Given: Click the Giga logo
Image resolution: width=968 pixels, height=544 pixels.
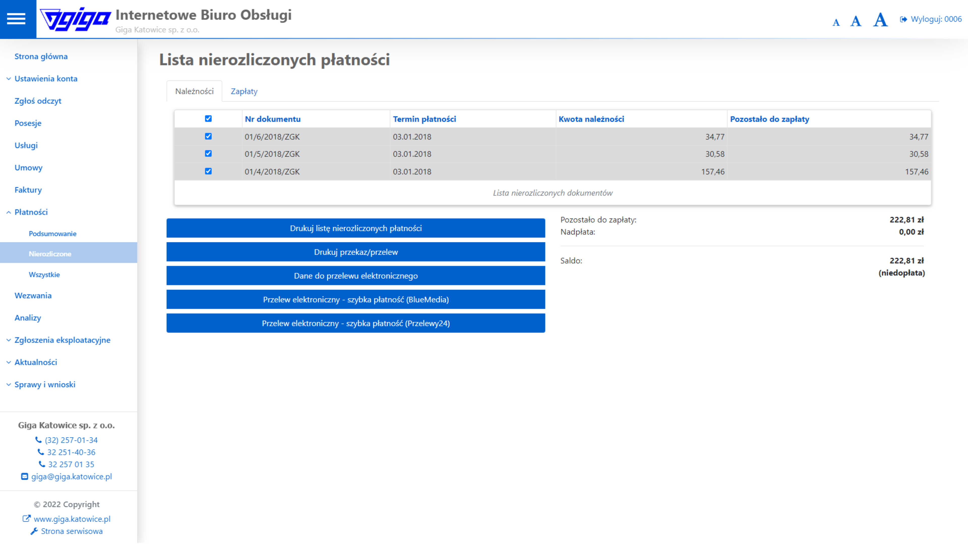Looking at the screenshot, I should (x=75, y=19).
